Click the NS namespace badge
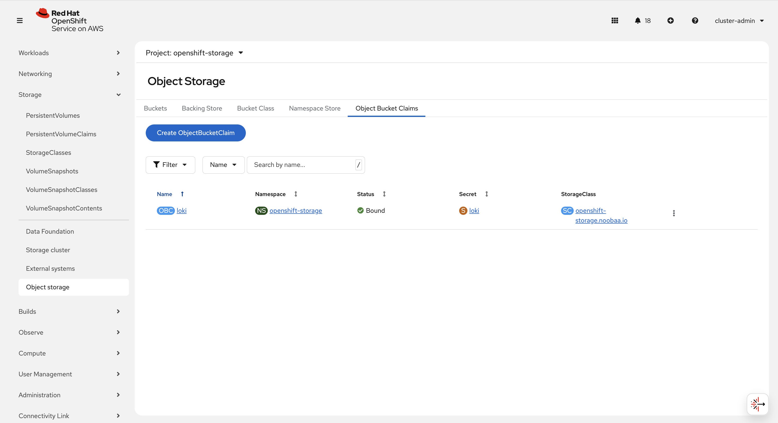Screen dimensions: 778x423 pos(261,210)
